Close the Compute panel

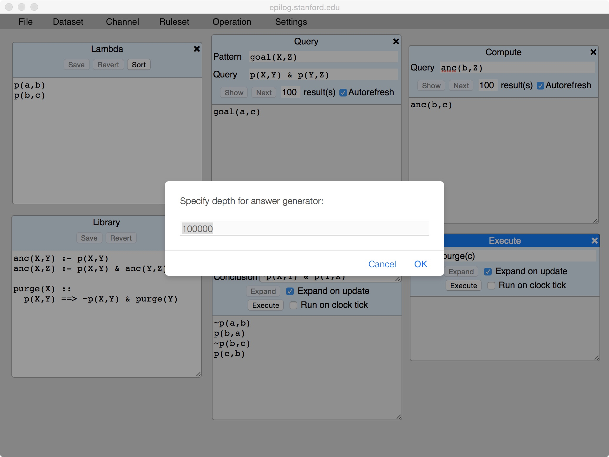(x=593, y=52)
